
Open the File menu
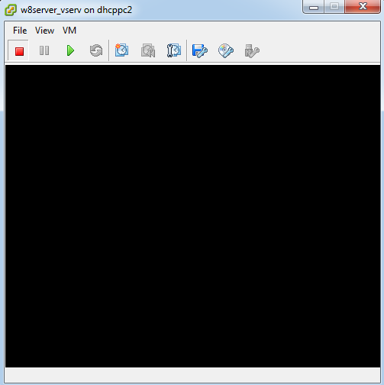(20, 31)
